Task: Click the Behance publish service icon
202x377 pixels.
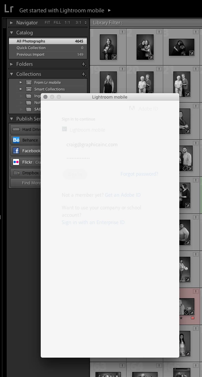Action: [16, 140]
